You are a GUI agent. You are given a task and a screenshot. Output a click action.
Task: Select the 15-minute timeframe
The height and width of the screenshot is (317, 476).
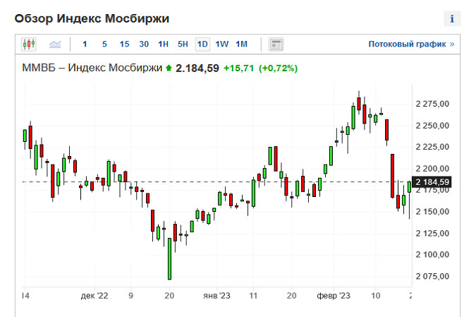[x=124, y=44]
